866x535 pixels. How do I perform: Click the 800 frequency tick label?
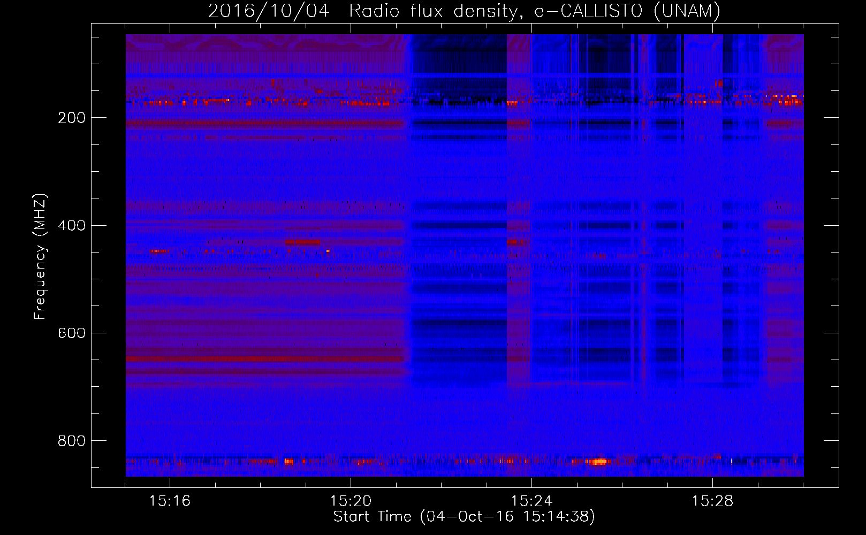pos(72,440)
